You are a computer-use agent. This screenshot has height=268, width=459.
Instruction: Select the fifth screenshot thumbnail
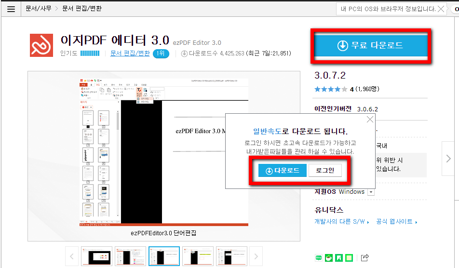(x=231, y=256)
